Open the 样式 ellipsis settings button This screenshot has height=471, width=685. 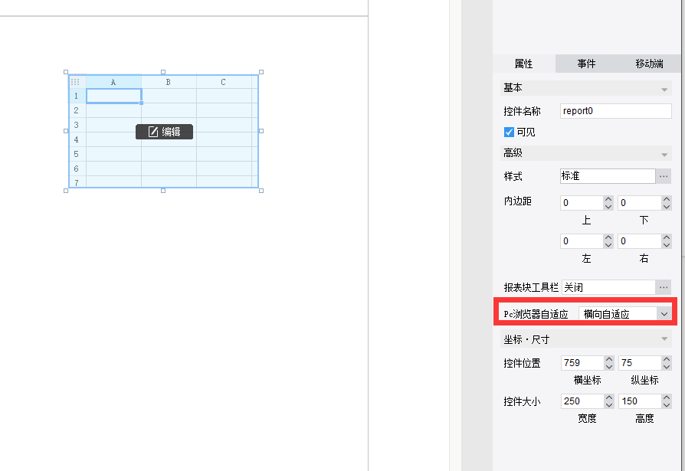tap(664, 176)
